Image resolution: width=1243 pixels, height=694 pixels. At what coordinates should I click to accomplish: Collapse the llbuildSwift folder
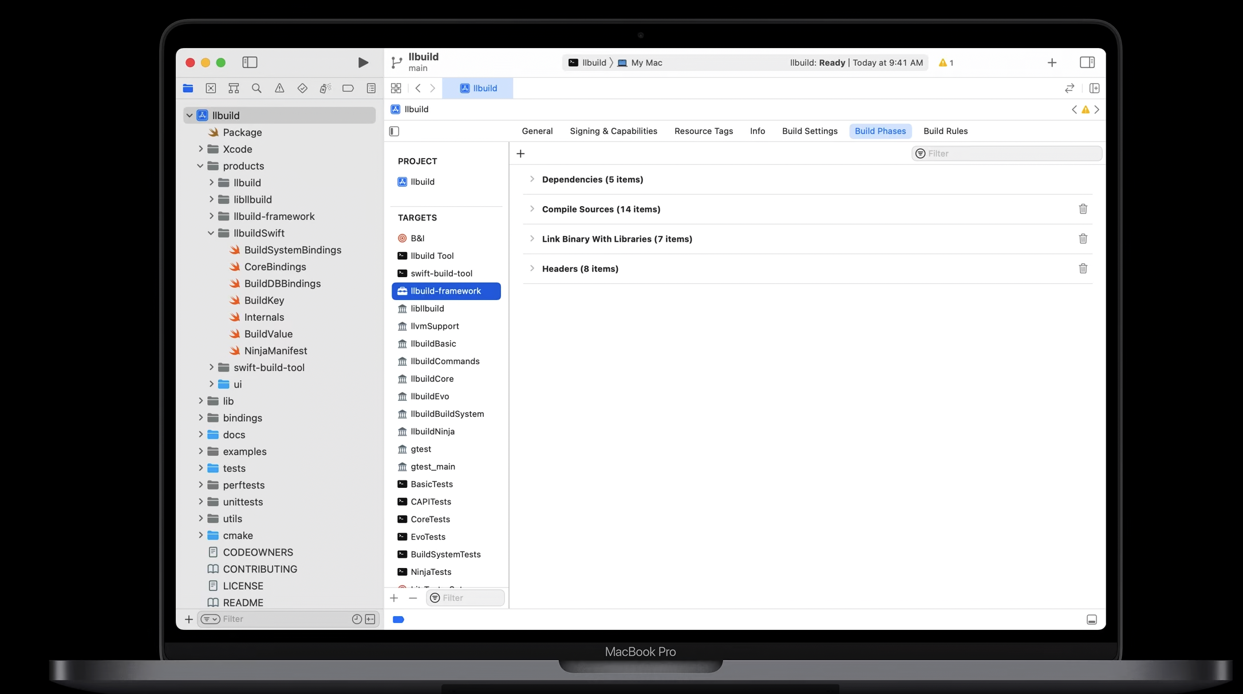coord(211,233)
